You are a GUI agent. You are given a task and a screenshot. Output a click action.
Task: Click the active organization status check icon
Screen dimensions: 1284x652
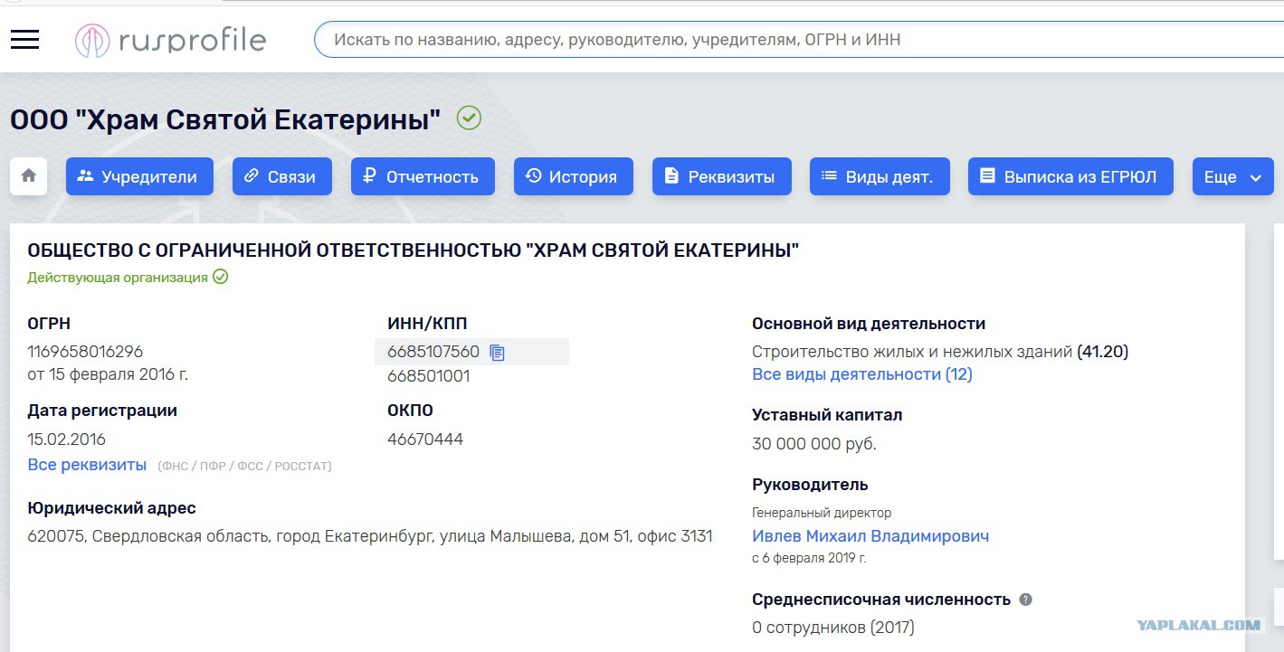pos(220,278)
